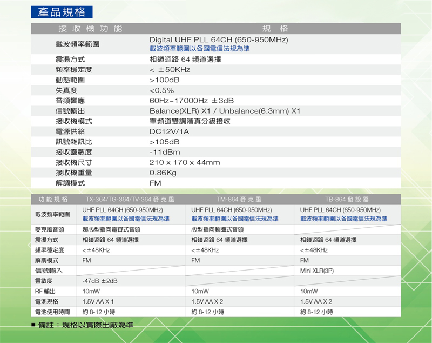The width and height of the screenshot is (432, 343).
Task: Select the value 60Hz~17000Hz ±3dB
Action: [192, 101]
